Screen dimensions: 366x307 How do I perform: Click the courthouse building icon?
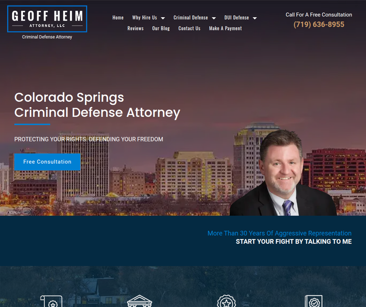pos(140,301)
